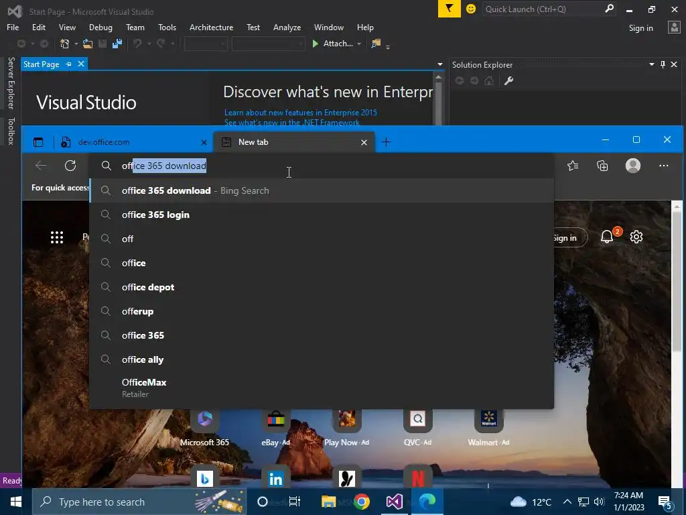
Task: Click the New Project toolbar icon
Action: pyautogui.click(x=65, y=44)
